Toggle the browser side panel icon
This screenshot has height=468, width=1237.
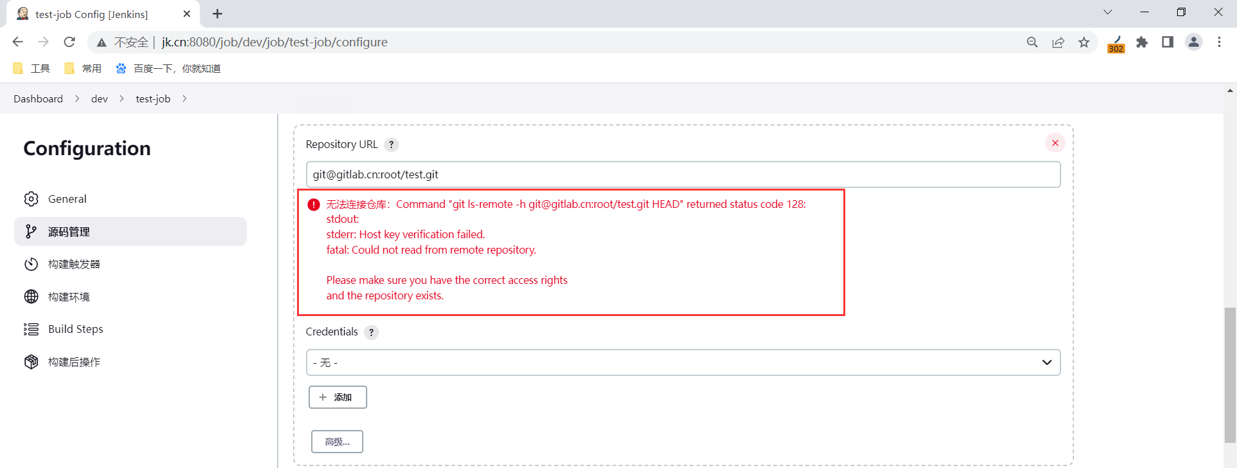click(1167, 42)
